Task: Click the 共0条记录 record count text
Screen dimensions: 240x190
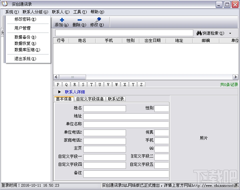Action: tap(229, 84)
